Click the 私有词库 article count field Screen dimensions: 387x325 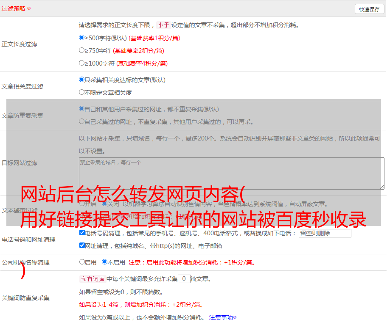184,279
